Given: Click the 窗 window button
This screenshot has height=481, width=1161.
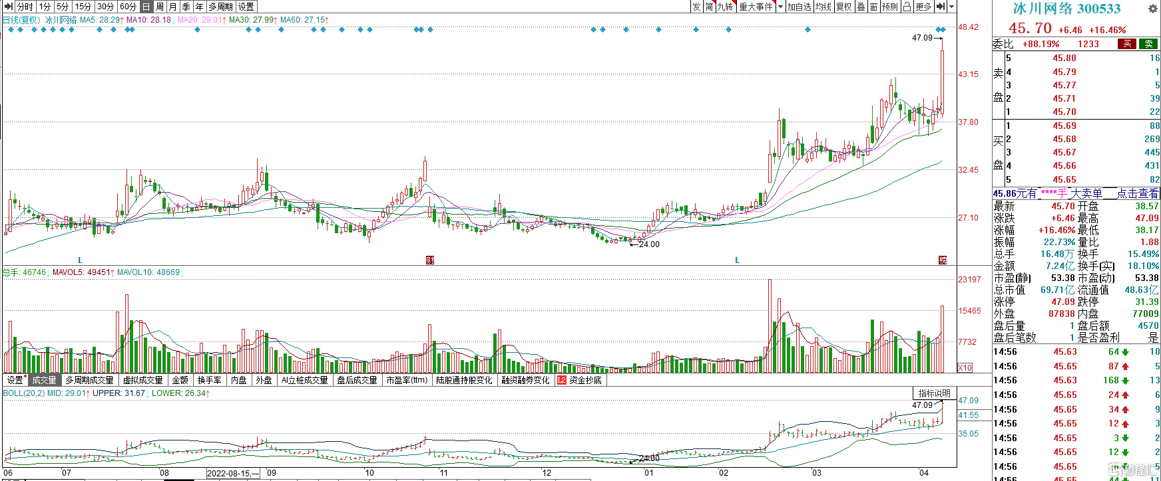Looking at the screenshot, I should tap(873, 7).
